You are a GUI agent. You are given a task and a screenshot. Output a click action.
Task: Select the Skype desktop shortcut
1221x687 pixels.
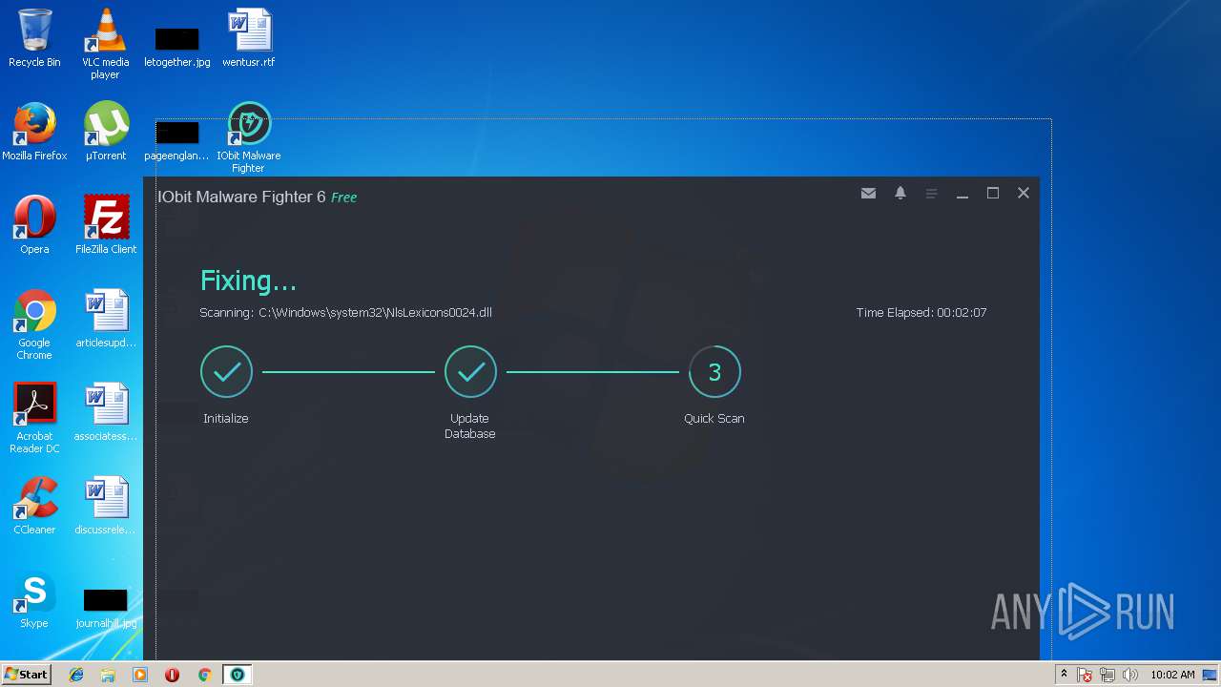[34, 599]
